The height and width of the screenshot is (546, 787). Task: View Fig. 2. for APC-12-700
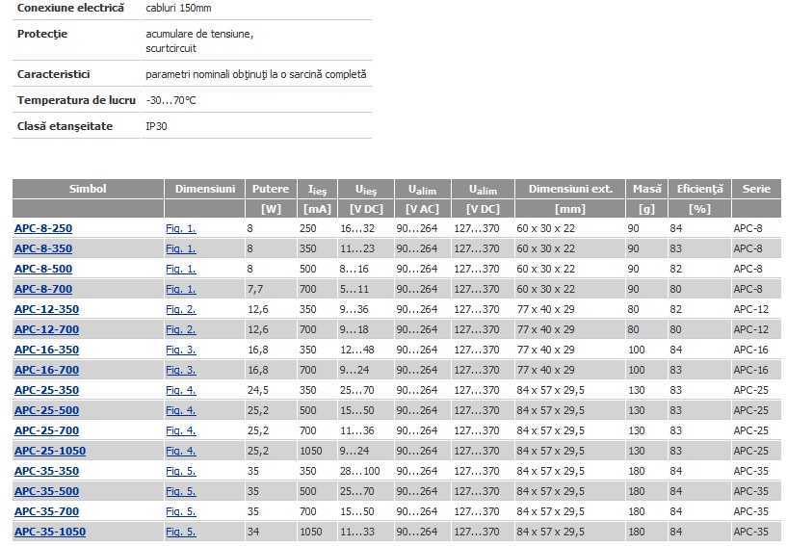(x=181, y=329)
